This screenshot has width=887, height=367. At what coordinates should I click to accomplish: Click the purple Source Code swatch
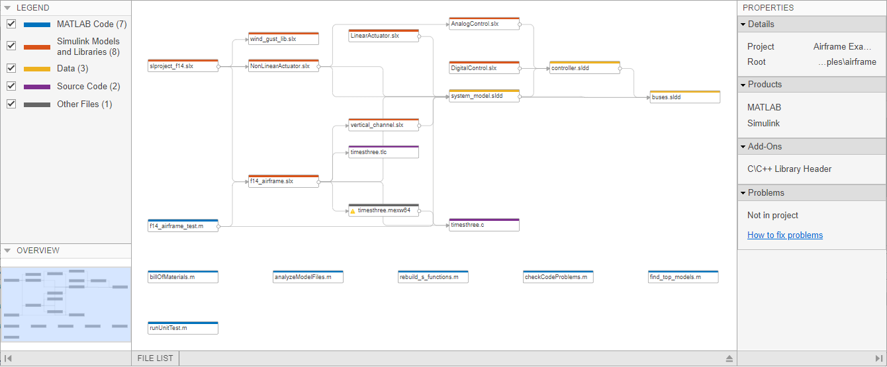click(37, 87)
